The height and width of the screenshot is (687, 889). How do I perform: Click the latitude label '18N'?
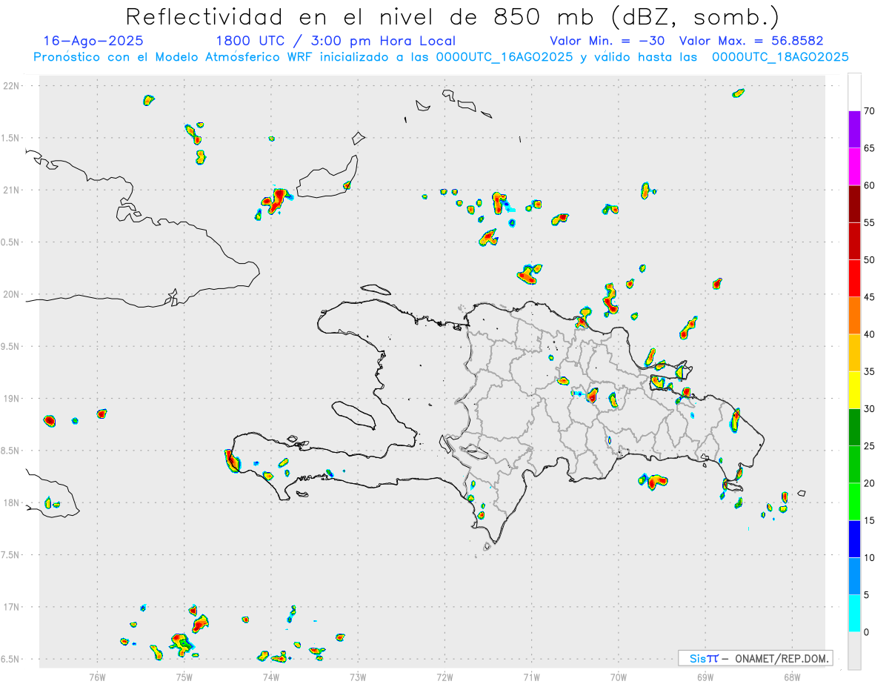pyautogui.click(x=12, y=502)
